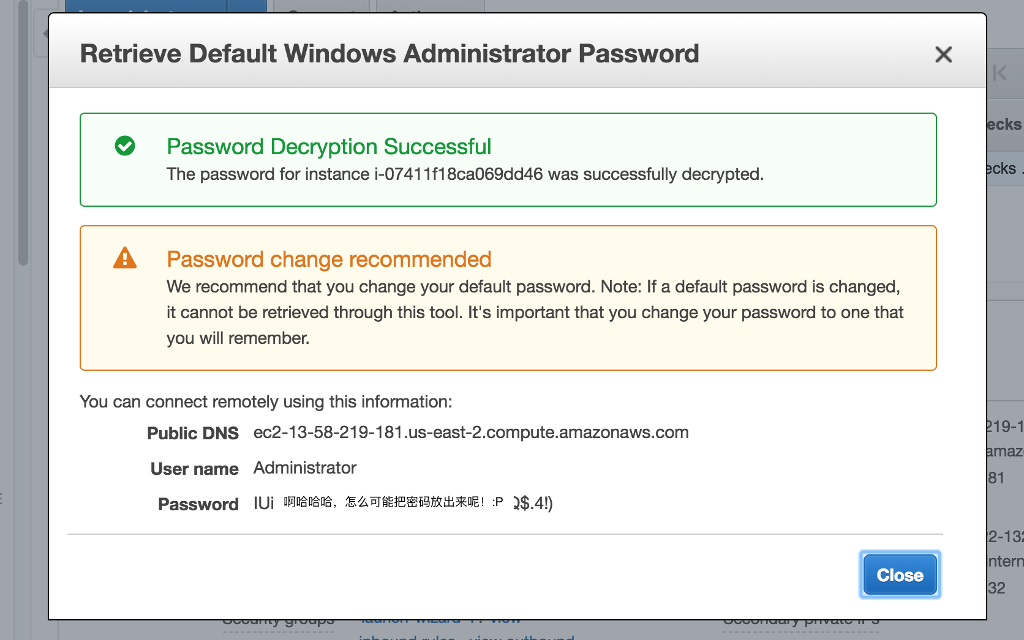Click the Public DNS hostname value
Screen dimensions: 1024x640
(471, 432)
